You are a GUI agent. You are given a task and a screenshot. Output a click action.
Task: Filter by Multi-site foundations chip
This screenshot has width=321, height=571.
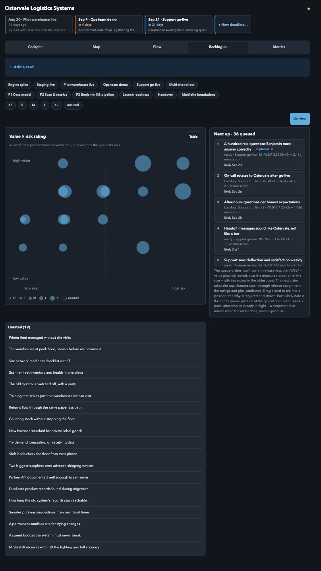199,95
